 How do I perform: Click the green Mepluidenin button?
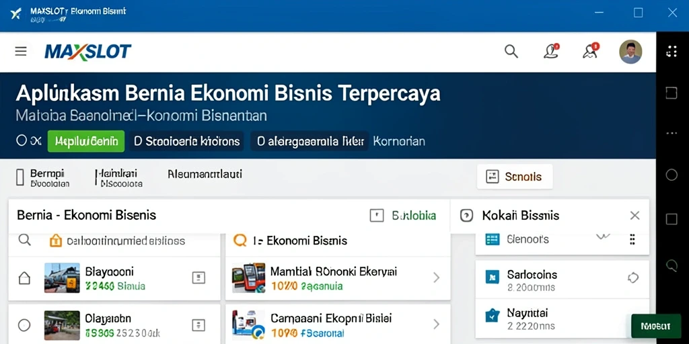[86, 141]
